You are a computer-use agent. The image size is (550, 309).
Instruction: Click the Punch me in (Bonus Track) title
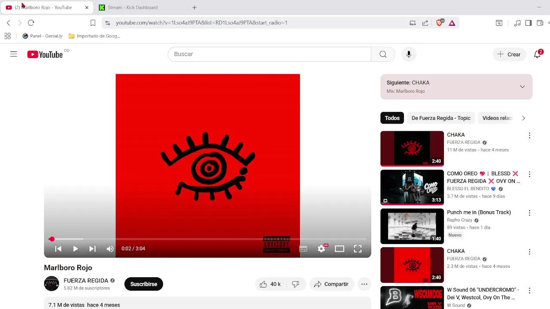479,212
